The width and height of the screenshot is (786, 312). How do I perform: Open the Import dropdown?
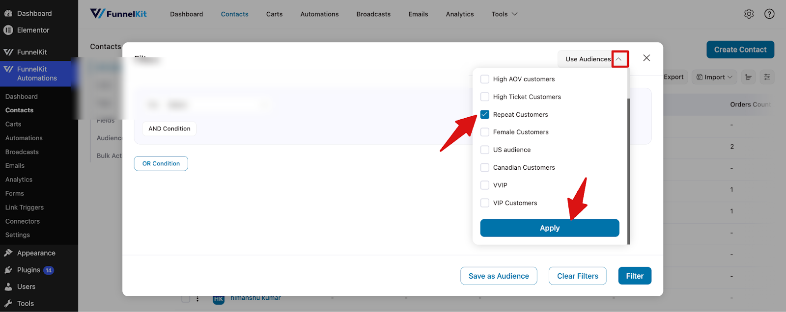(714, 77)
